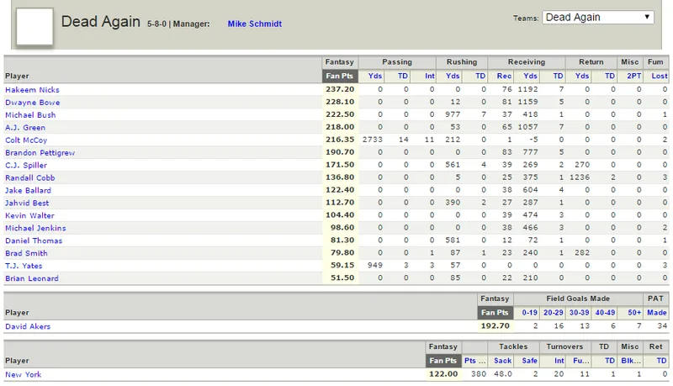The height and width of the screenshot is (386, 673).
Task: Sort by Passing Int column
Action: [x=430, y=76]
